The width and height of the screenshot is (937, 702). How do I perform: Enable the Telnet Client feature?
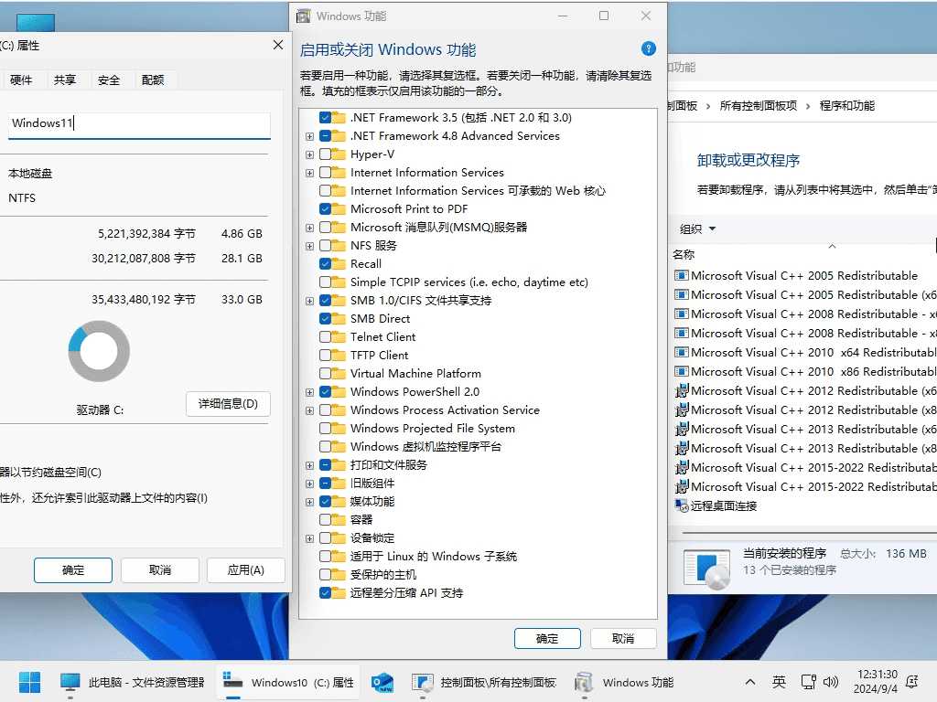pos(329,336)
